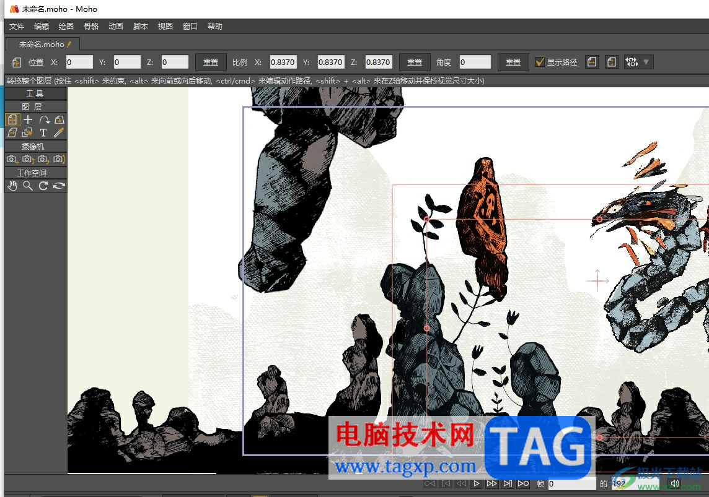Open the 动画 menu
709x497 pixels.
pos(116,26)
